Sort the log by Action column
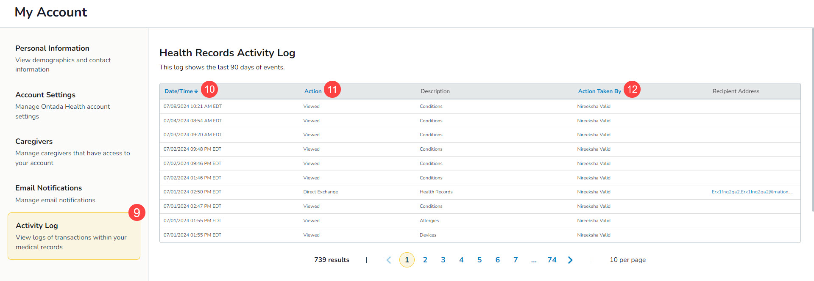This screenshot has height=281, width=814. point(313,91)
